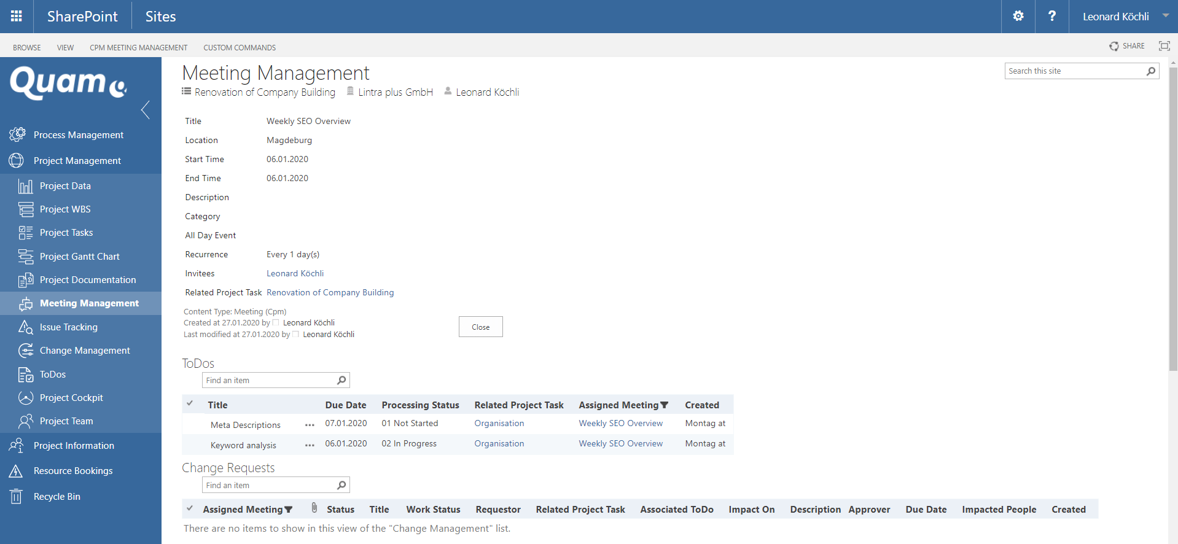The width and height of the screenshot is (1178, 544).
Task: Click the ToDos search magnifier icon
Action: coord(341,380)
